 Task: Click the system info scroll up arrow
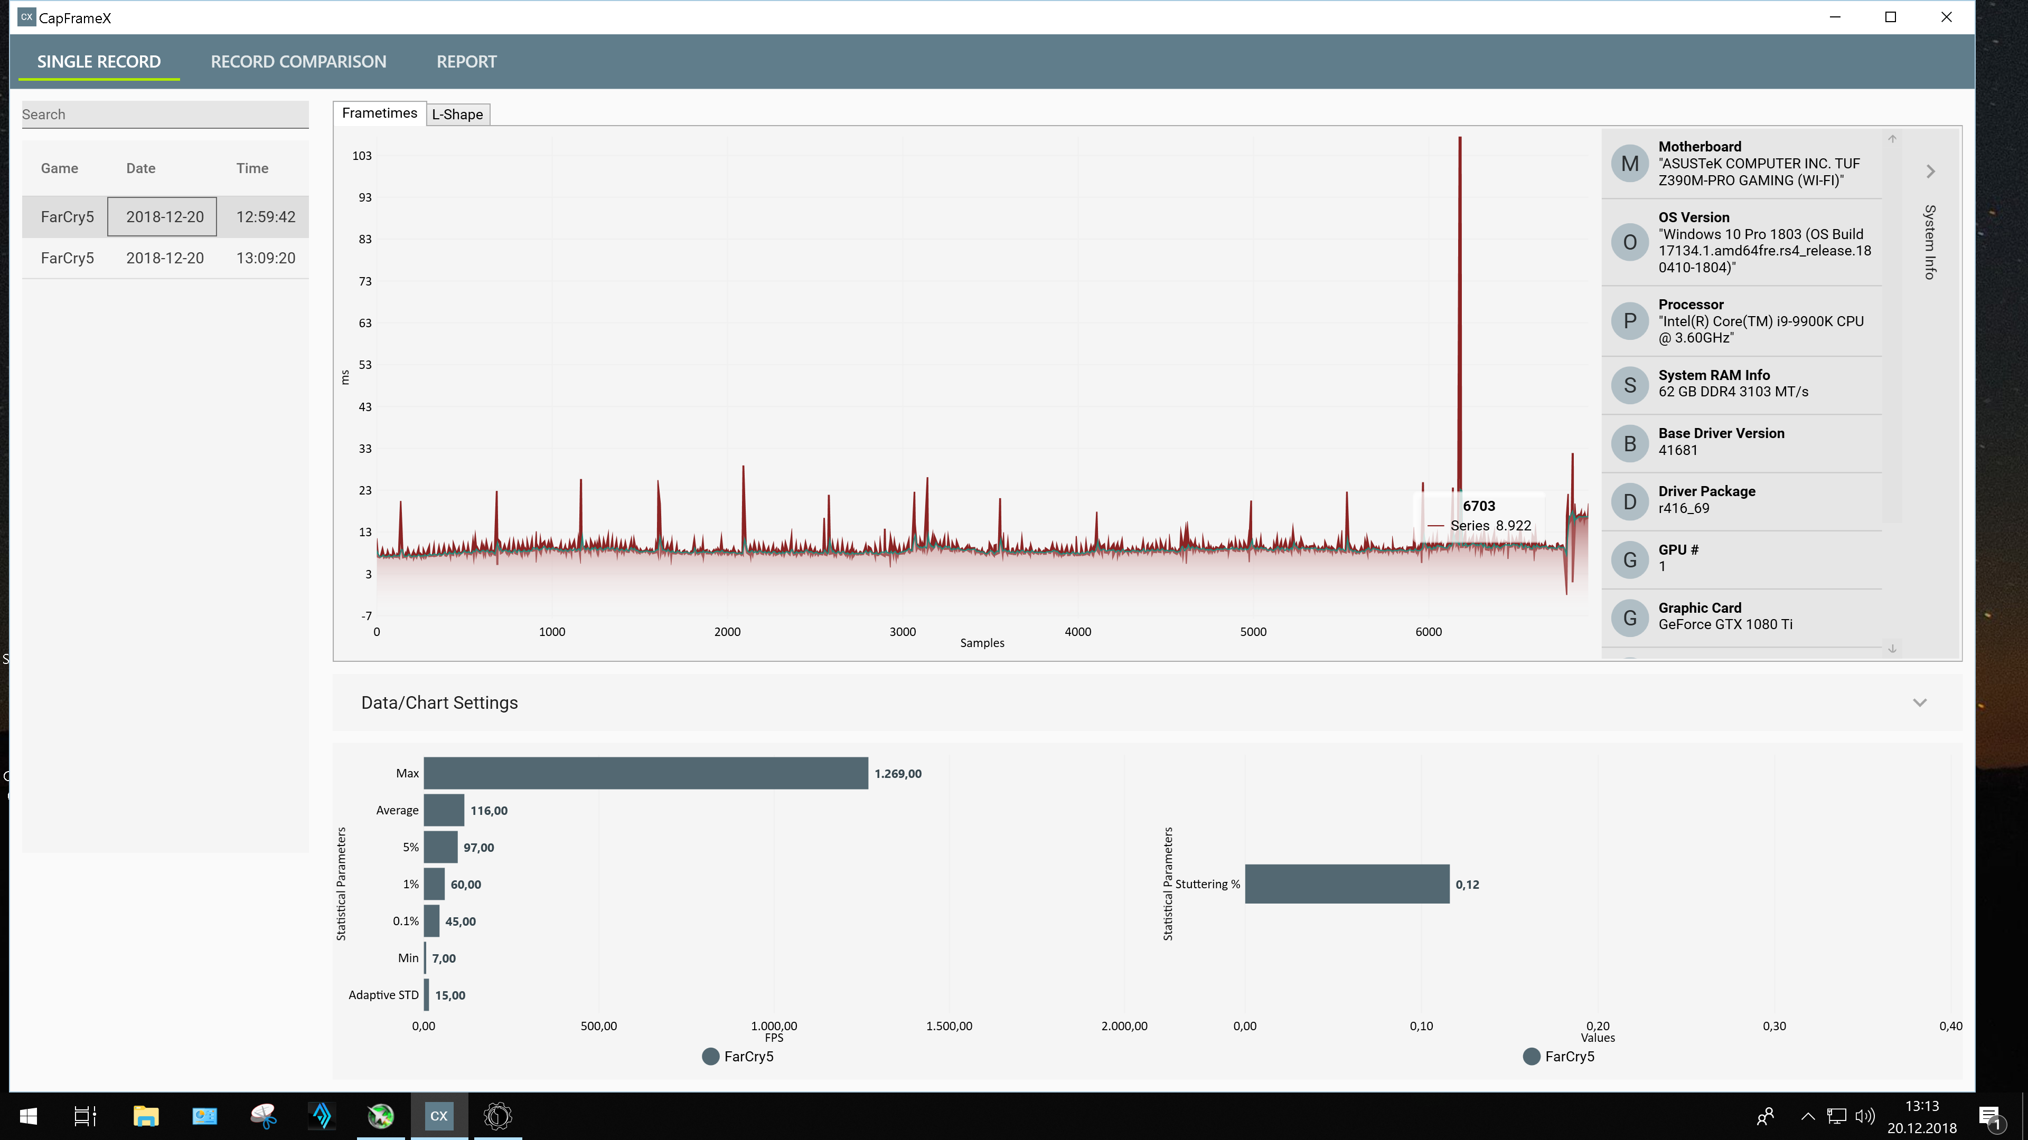pyautogui.click(x=1892, y=139)
